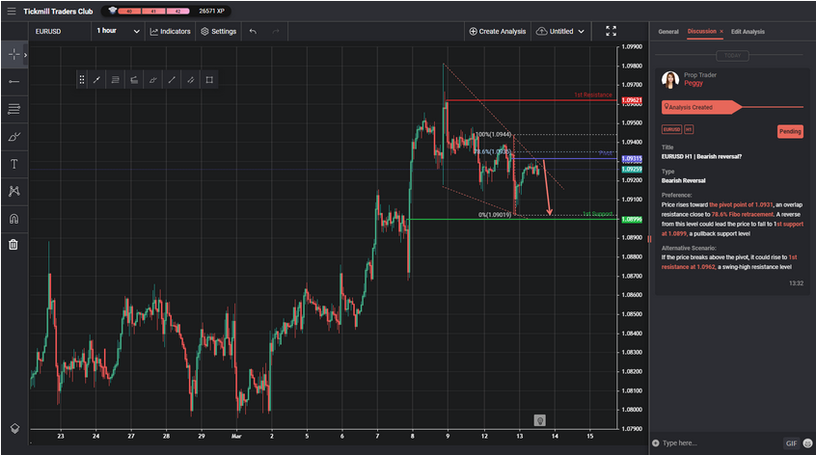Screen dimensions: 816x455
Task: Click the message input Type here field
Action: click(720, 443)
